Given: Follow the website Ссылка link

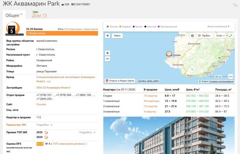Looking at the screenshot, I should point(41,104).
